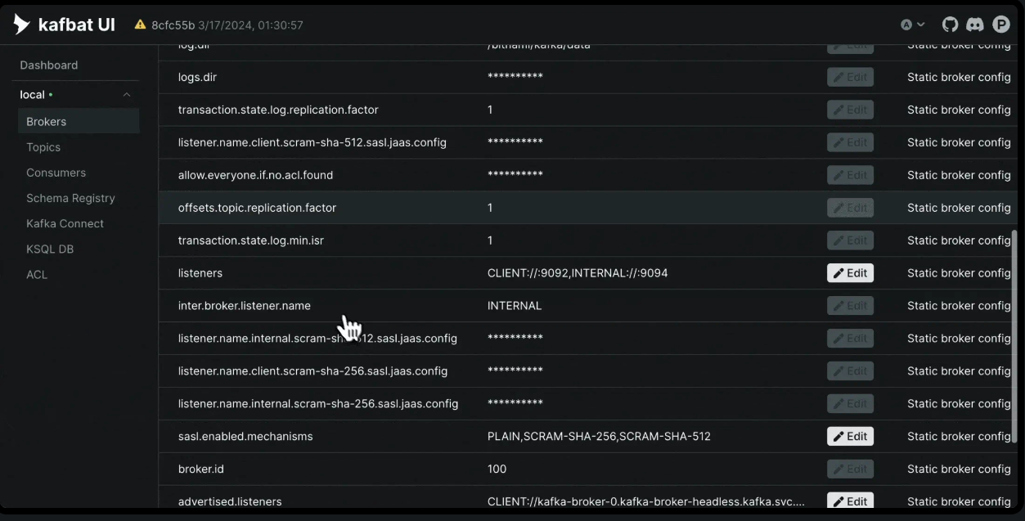This screenshot has width=1025, height=521.
Task: Select 'listener.name.client.scram-sha-512.sasl.jaas.config' key
Action: click(x=312, y=142)
